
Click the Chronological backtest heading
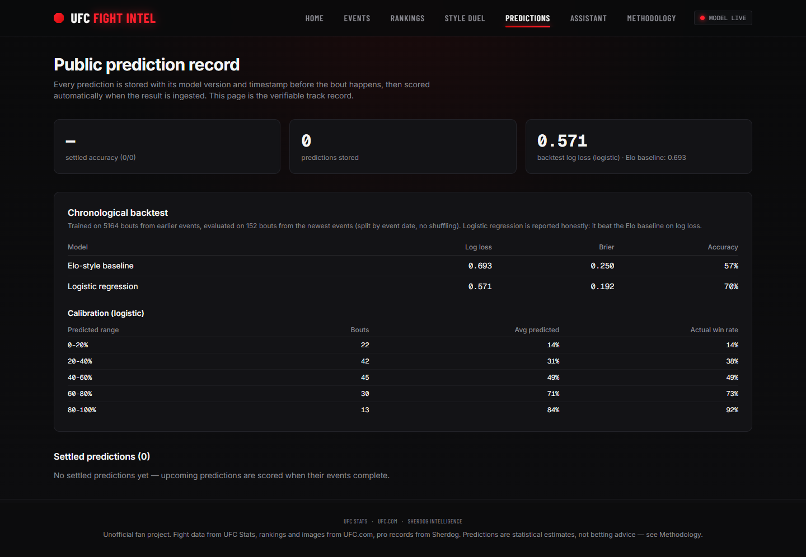coord(118,213)
